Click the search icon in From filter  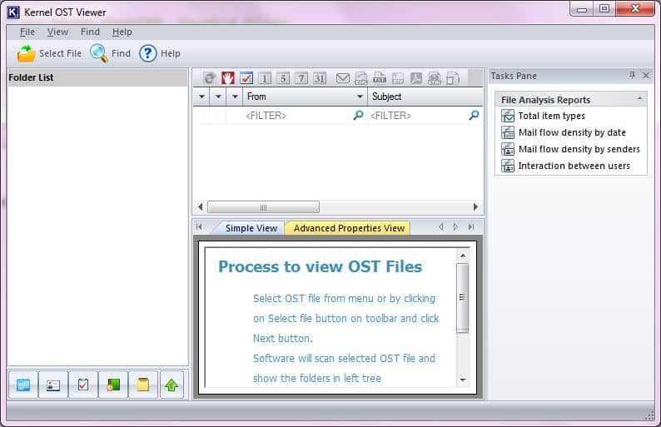click(358, 115)
